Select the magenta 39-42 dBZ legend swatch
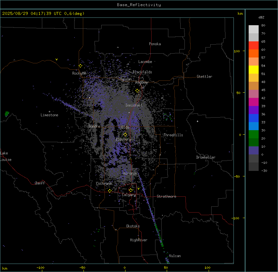Image resolution: width=278 pixels, height=272 pixels. pyautogui.click(x=253, y=102)
